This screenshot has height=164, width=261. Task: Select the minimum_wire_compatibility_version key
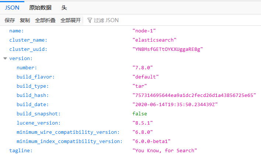click(x=68, y=132)
